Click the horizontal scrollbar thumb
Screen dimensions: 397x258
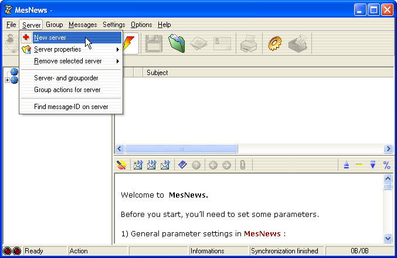click(x=182, y=148)
